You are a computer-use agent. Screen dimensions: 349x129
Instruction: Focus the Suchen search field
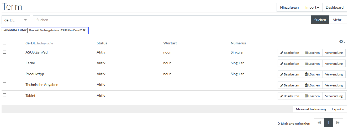(x=172, y=20)
